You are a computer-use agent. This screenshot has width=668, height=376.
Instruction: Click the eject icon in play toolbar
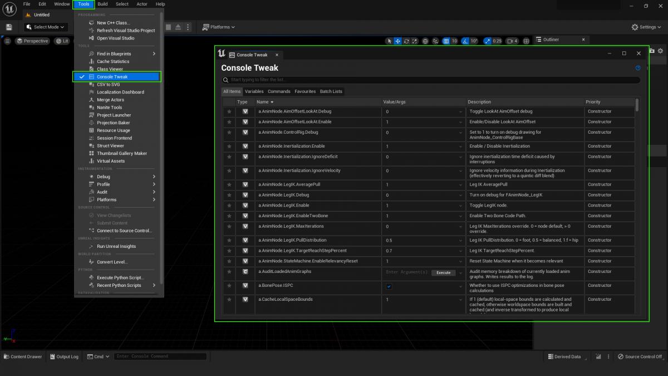tap(178, 27)
